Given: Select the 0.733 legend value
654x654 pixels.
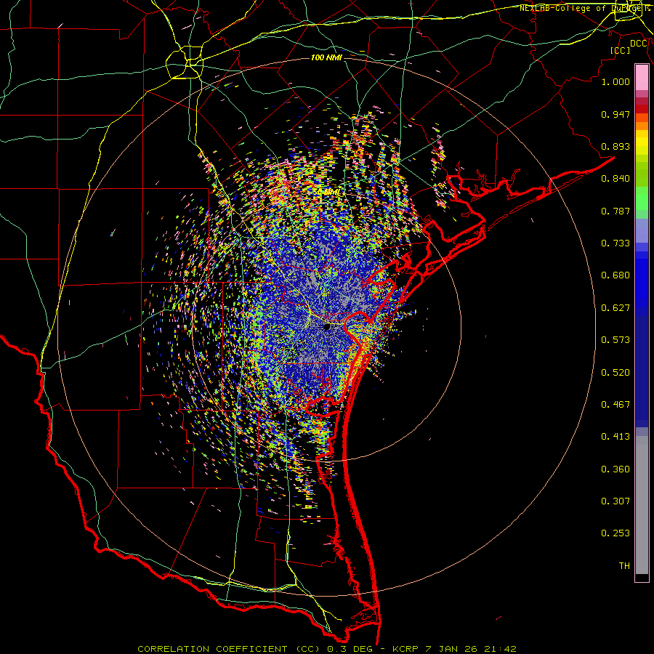Looking at the screenshot, I should pos(615,243).
